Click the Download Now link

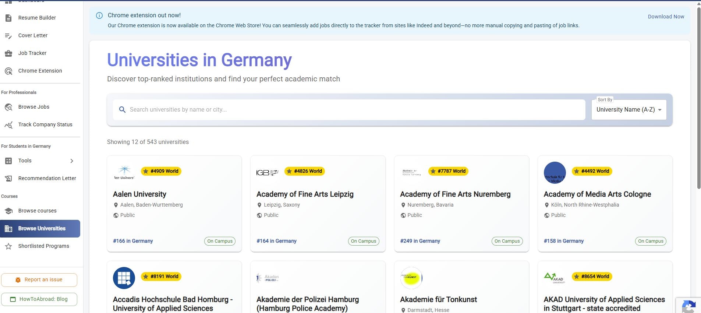point(666,17)
